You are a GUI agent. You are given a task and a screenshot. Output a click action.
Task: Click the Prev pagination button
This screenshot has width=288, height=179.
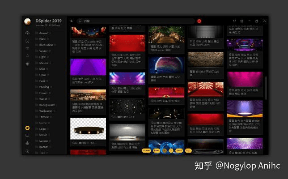157,150
